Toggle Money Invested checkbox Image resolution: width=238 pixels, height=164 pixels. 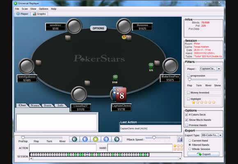188,92
